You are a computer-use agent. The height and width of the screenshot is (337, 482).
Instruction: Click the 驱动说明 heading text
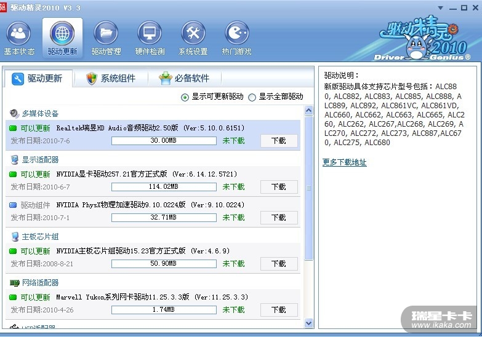341,76
